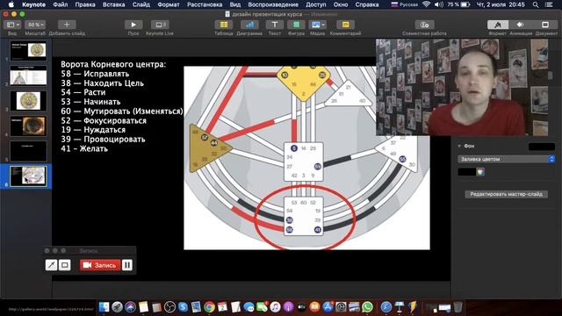Image resolution: width=562 pixels, height=316 pixels.
Task: Click the battery 75% status indicator
Action: coord(458,4)
